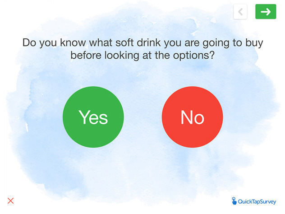
Task: Exit the survey with red X
Action: [11, 201]
